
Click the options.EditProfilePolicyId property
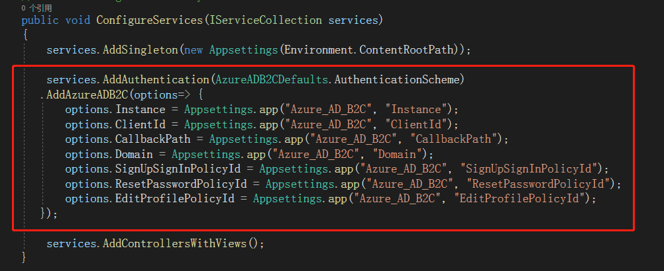[150, 199]
